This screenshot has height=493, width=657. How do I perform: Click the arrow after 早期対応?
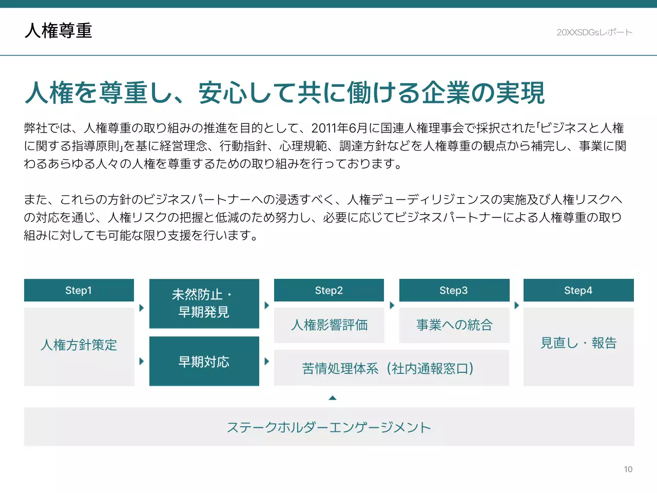pyautogui.click(x=266, y=362)
